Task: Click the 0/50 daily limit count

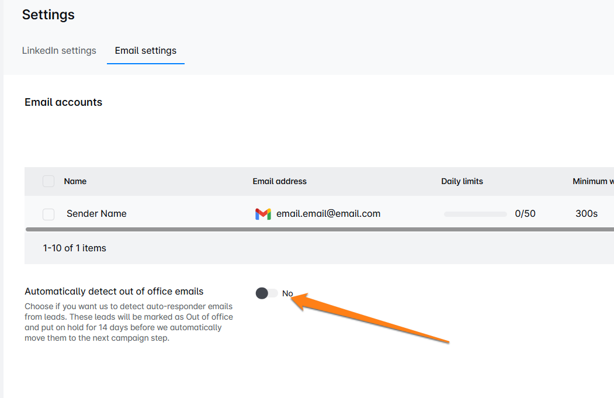Action: (x=525, y=214)
